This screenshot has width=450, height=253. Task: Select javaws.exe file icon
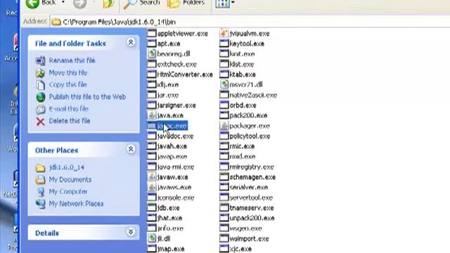[152, 187]
